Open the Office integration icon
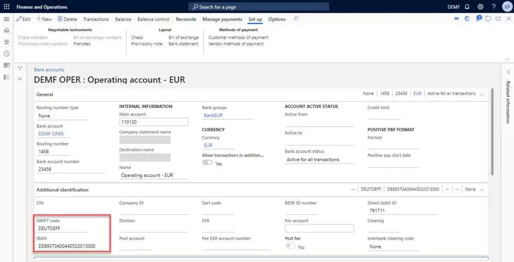514x262 pixels. pyautogui.click(x=467, y=19)
